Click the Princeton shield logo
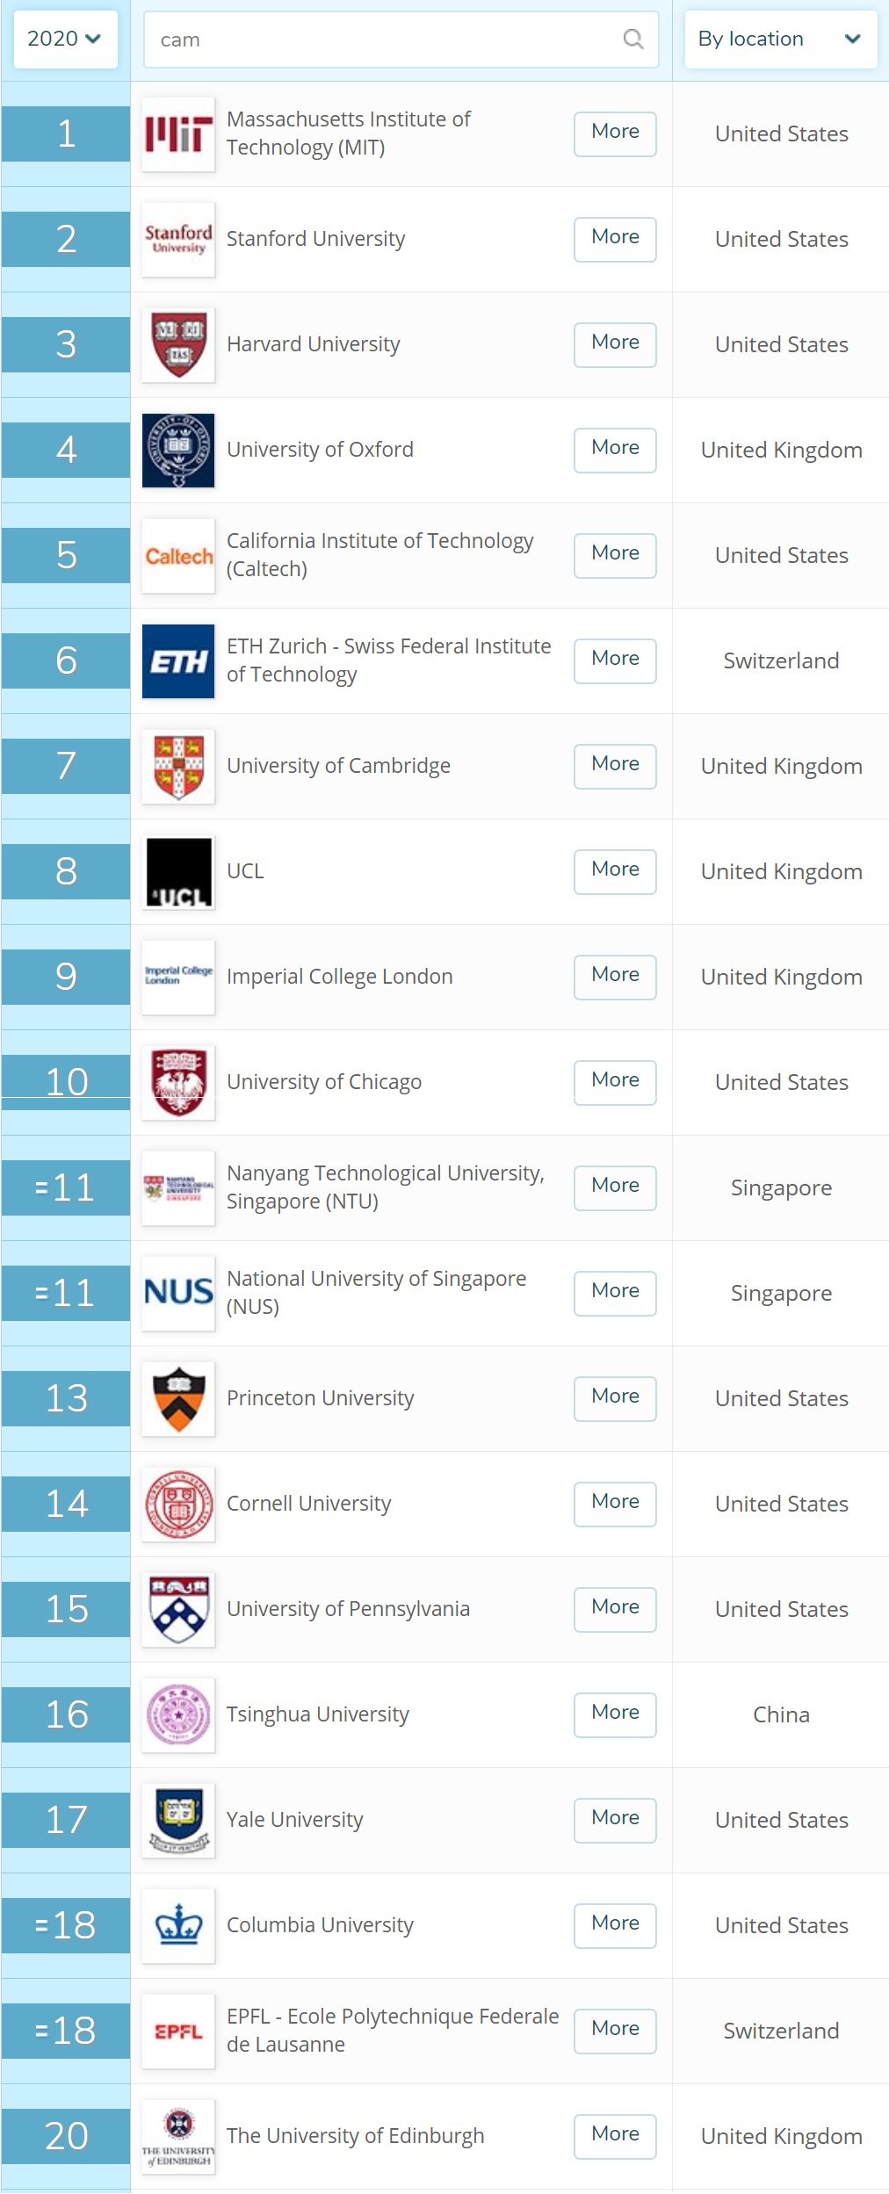889x2194 pixels. click(x=178, y=1399)
